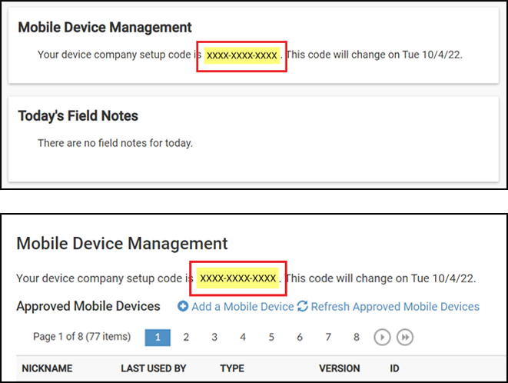Open the Add a Mobile Device link

[x=242, y=306]
